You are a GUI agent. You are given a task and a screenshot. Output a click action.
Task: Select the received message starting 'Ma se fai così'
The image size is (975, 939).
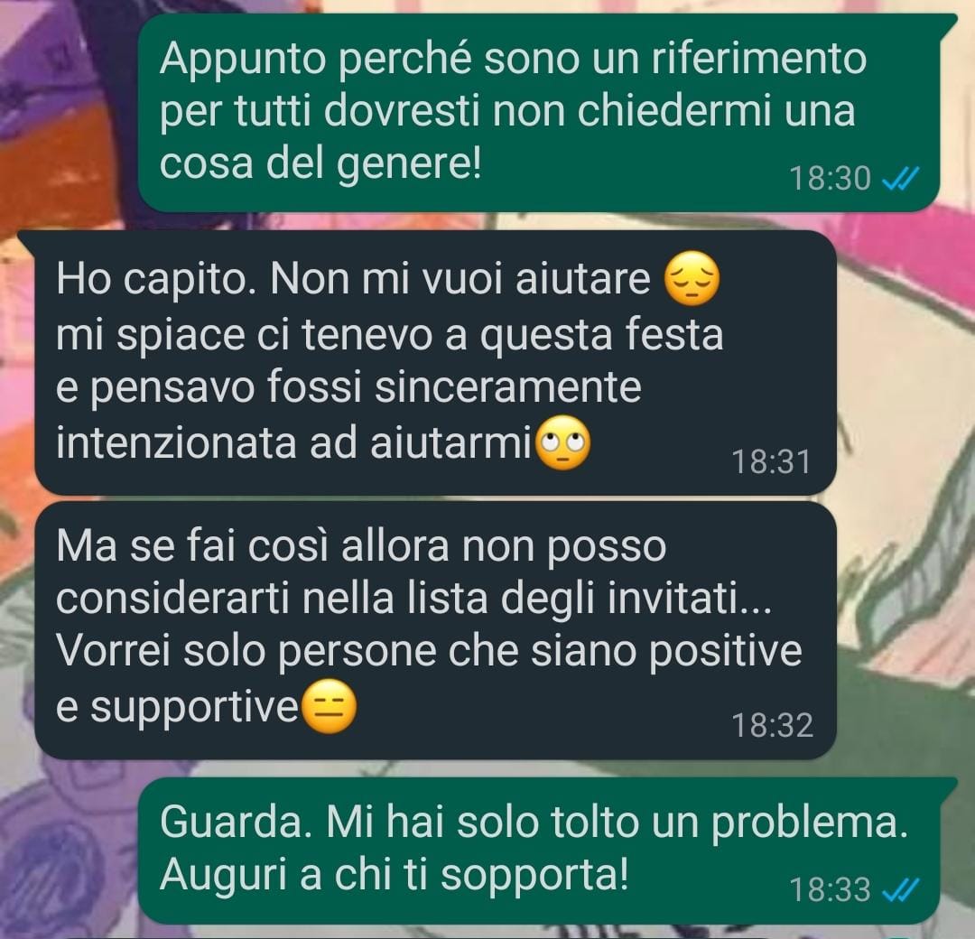(x=435, y=630)
